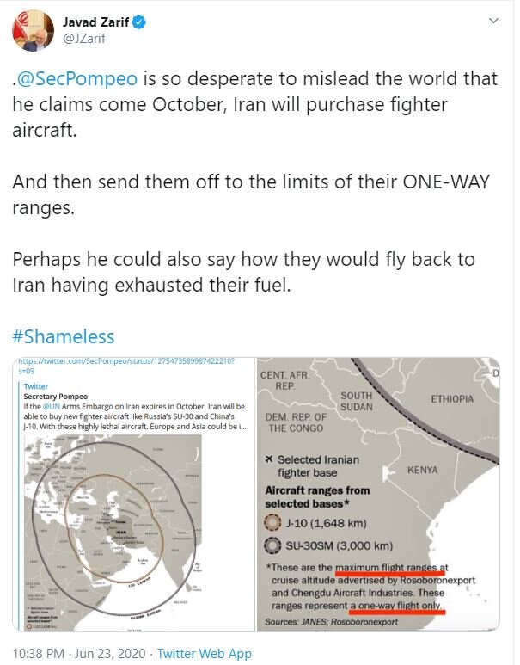Click the verified badge next to Javad Zarif
520x665 pixels.
pos(139,22)
